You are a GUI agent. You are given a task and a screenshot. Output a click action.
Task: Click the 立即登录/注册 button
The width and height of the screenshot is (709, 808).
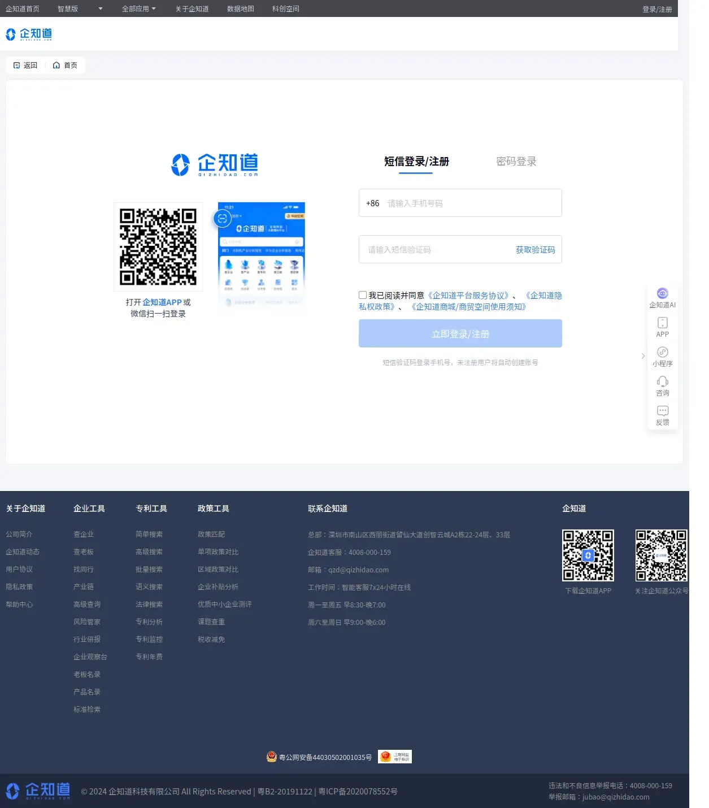coord(460,333)
